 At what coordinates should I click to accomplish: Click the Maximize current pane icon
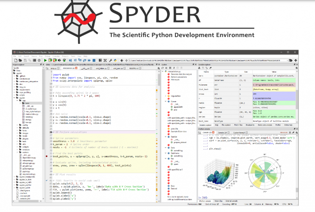pos(105,61)
